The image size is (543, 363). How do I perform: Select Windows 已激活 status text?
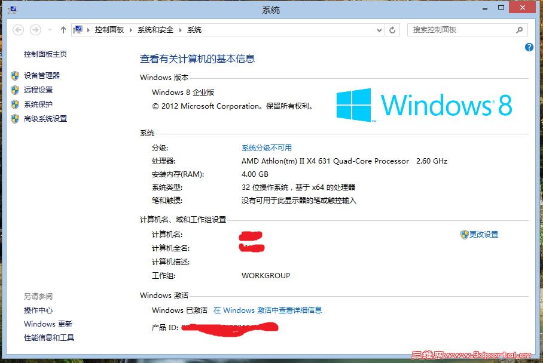coord(179,310)
